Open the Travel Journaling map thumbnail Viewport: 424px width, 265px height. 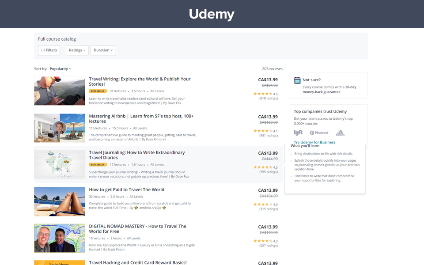pyautogui.click(x=60, y=165)
